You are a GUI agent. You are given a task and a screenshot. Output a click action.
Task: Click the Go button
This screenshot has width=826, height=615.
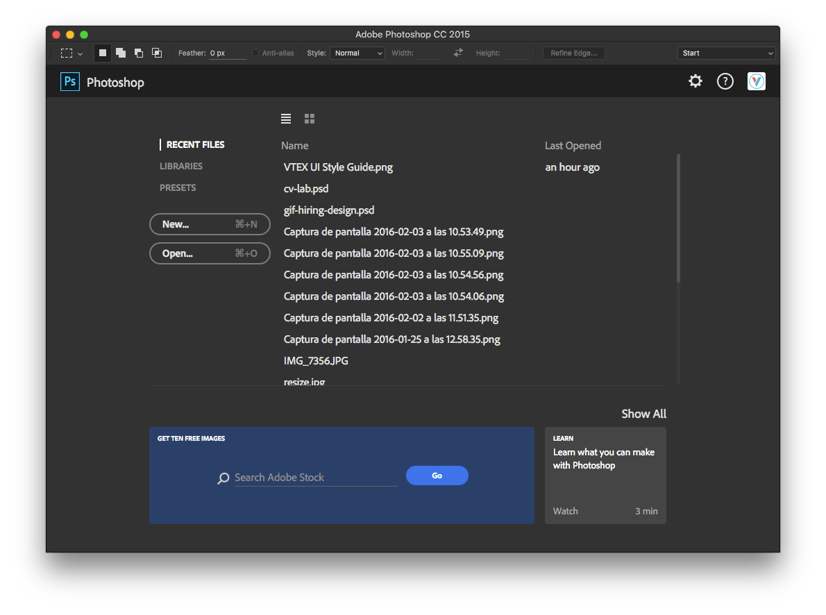[437, 475]
